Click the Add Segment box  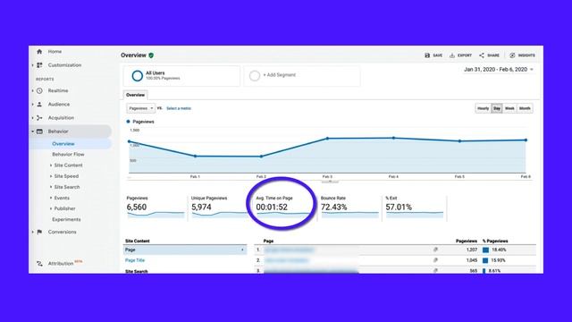[x=302, y=76]
